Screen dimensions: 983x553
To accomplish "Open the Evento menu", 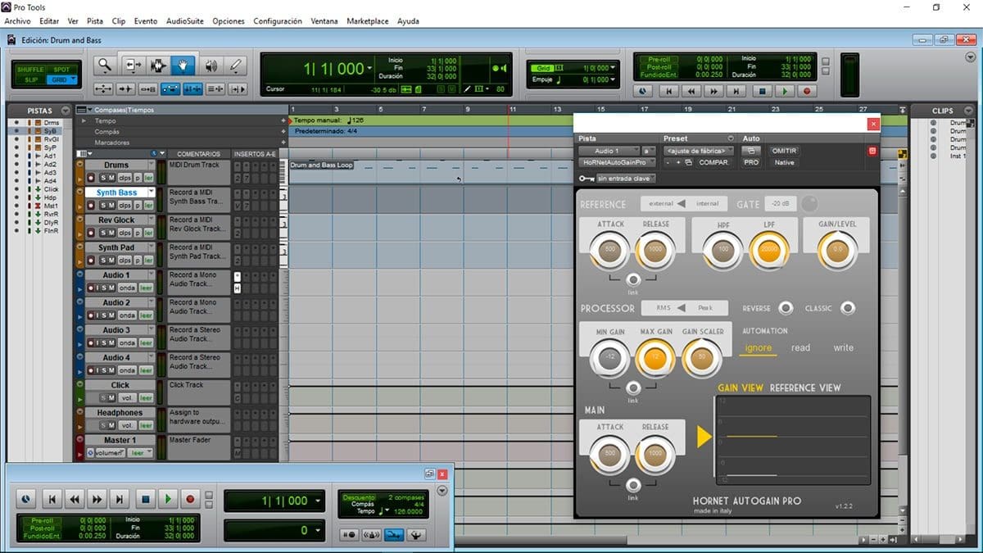I will [146, 21].
